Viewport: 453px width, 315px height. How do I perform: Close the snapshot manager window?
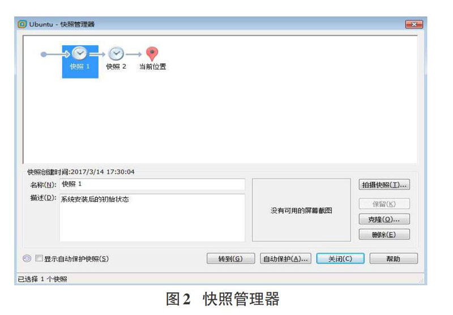point(414,24)
